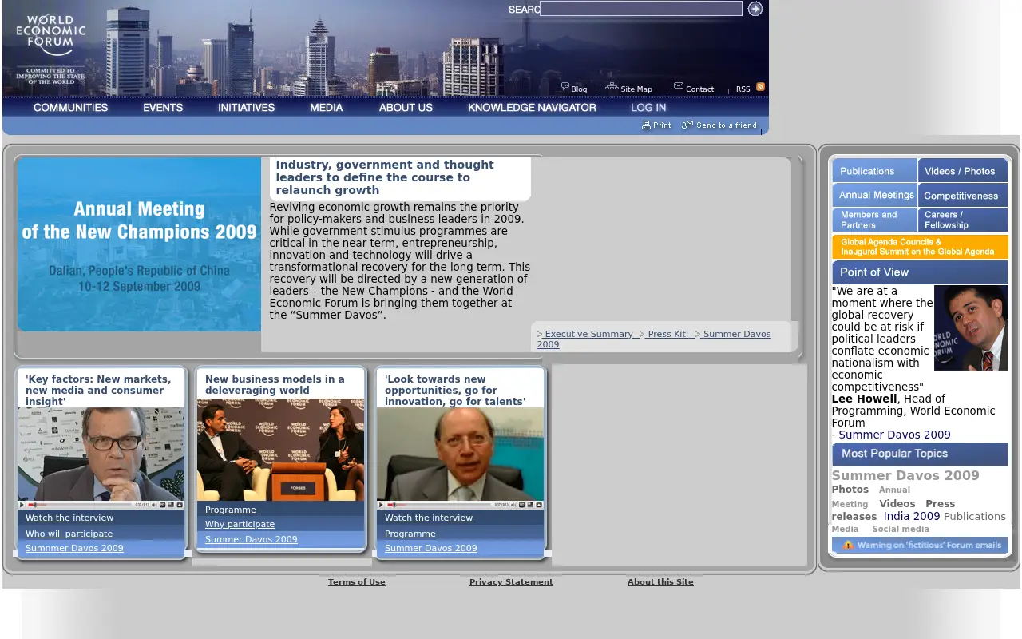The width and height of the screenshot is (1022, 639).
Task: Open the Knowledge Navigator menu
Action: click(x=532, y=108)
